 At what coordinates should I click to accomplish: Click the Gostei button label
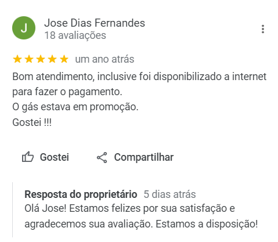pyautogui.click(x=55, y=157)
